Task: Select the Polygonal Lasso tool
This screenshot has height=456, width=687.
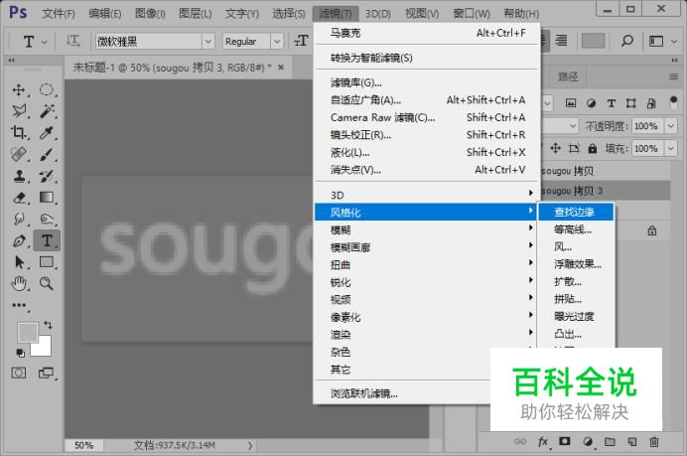Action: (19, 111)
